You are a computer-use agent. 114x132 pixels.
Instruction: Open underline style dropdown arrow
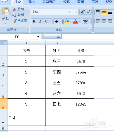51,21
